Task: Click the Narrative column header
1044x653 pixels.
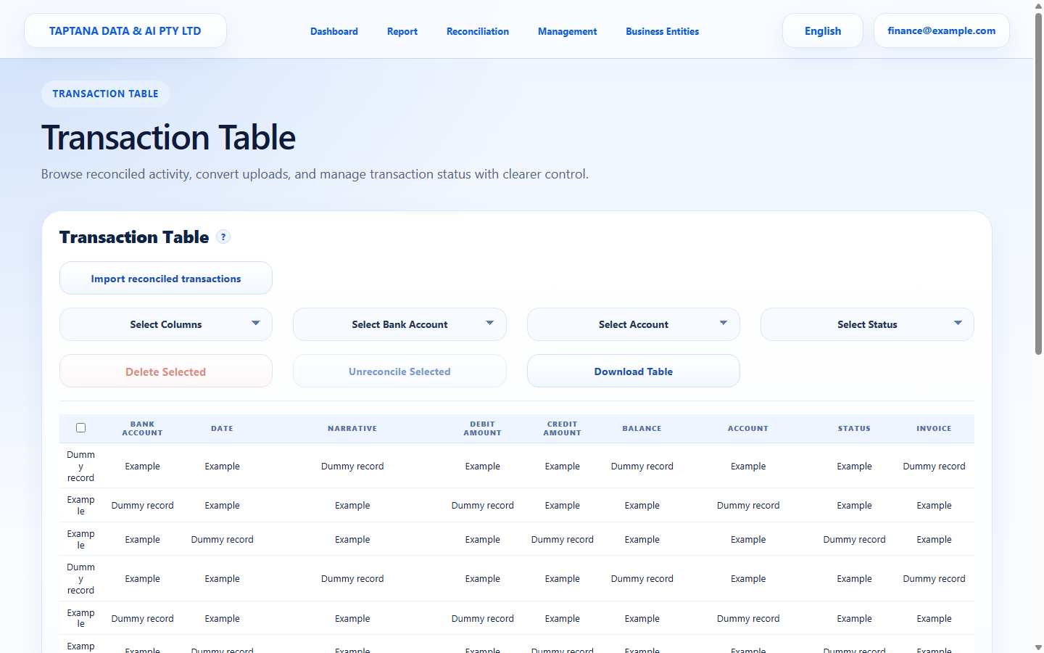Action: pos(352,428)
